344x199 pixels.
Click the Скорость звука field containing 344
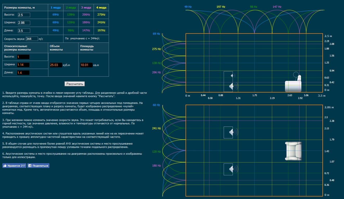(x=32, y=39)
